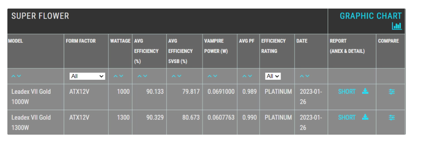Click the 0.0607763 vampire power value
This screenshot has width=421, height=144.
tap(221, 118)
